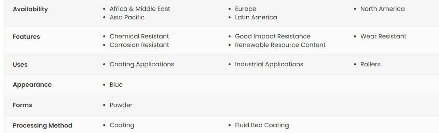Screen dimensions: 439x133
Task: Click the Corrosion Resistant feature
Action: click(x=139, y=45)
